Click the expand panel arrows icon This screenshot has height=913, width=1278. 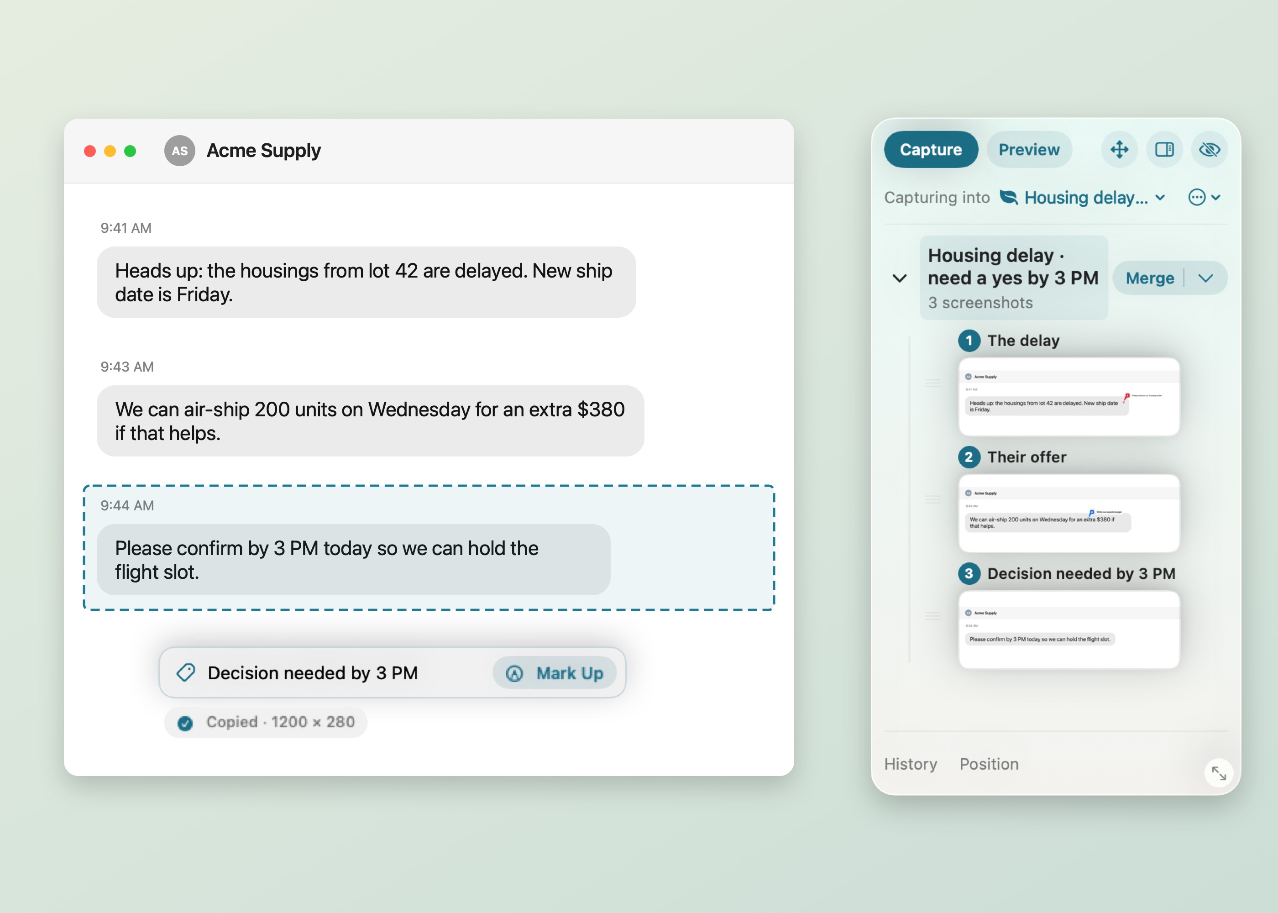tap(1218, 773)
